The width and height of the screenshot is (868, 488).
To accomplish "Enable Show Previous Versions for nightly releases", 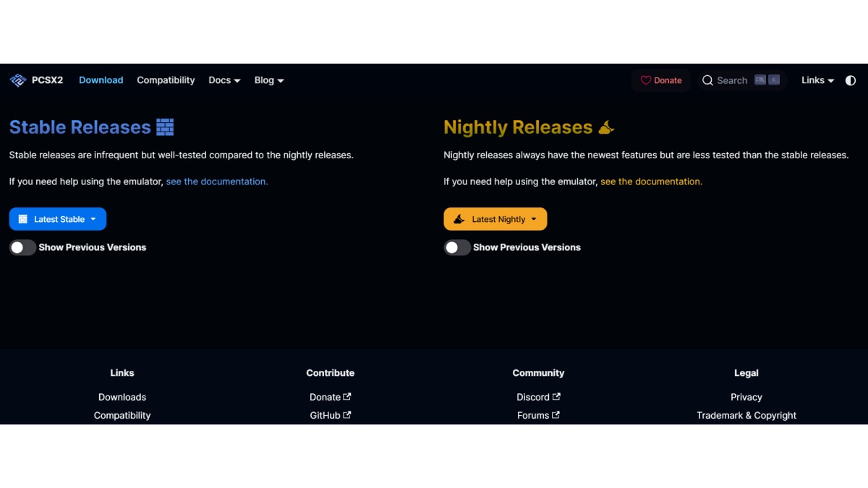I will pos(457,247).
